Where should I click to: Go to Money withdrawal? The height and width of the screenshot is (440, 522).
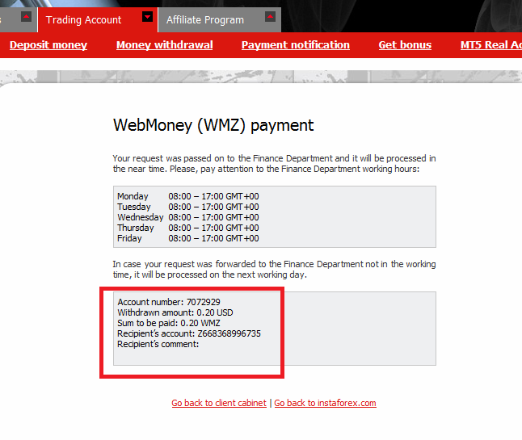(165, 45)
